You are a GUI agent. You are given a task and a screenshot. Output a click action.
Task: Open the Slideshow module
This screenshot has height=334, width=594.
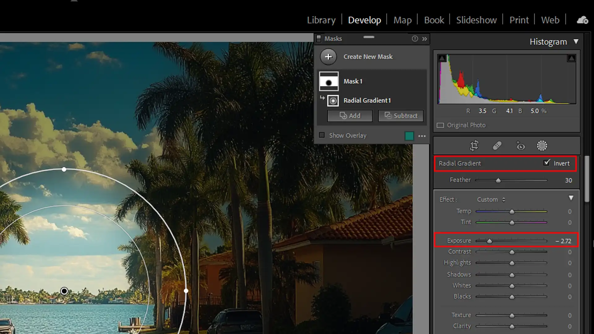[476, 20]
